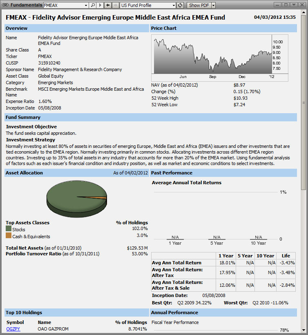Click the Show PDF button
Screen dimensions: 308x335
199,5
